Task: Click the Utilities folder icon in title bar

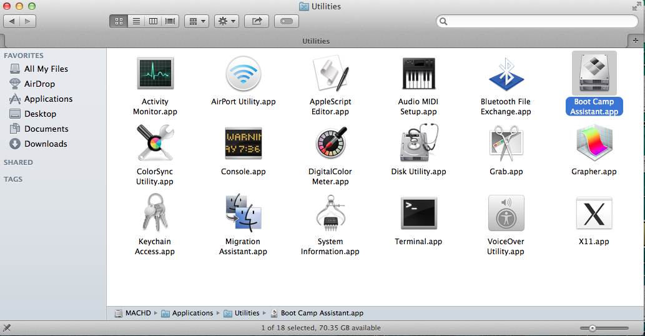Action: [x=304, y=7]
